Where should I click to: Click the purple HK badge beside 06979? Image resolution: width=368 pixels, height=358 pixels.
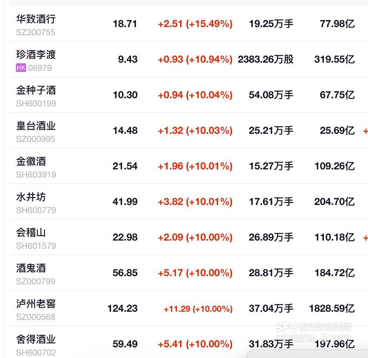21,68
